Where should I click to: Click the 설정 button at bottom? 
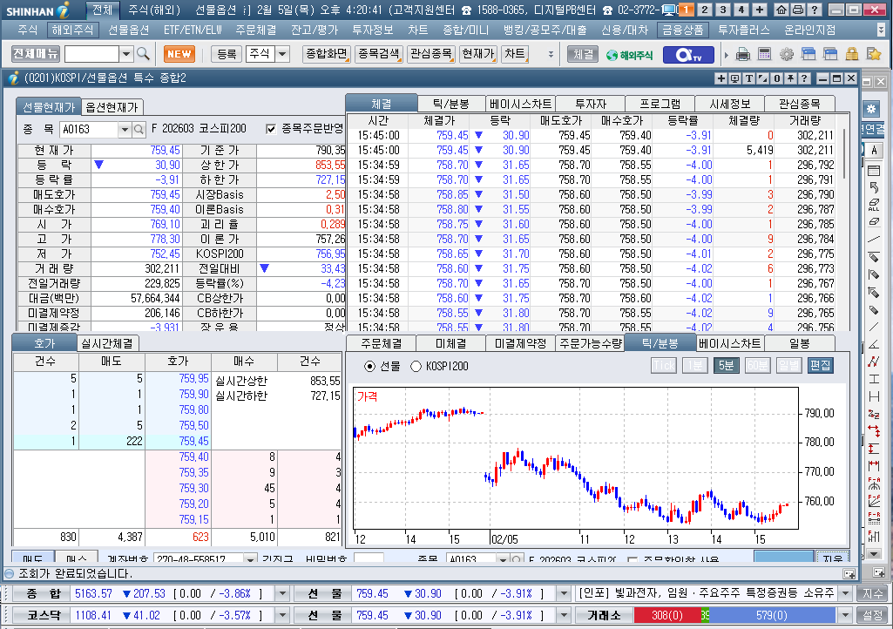click(872, 615)
